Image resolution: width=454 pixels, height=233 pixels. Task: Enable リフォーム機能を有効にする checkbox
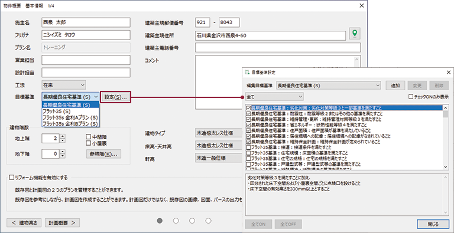tap(12, 177)
